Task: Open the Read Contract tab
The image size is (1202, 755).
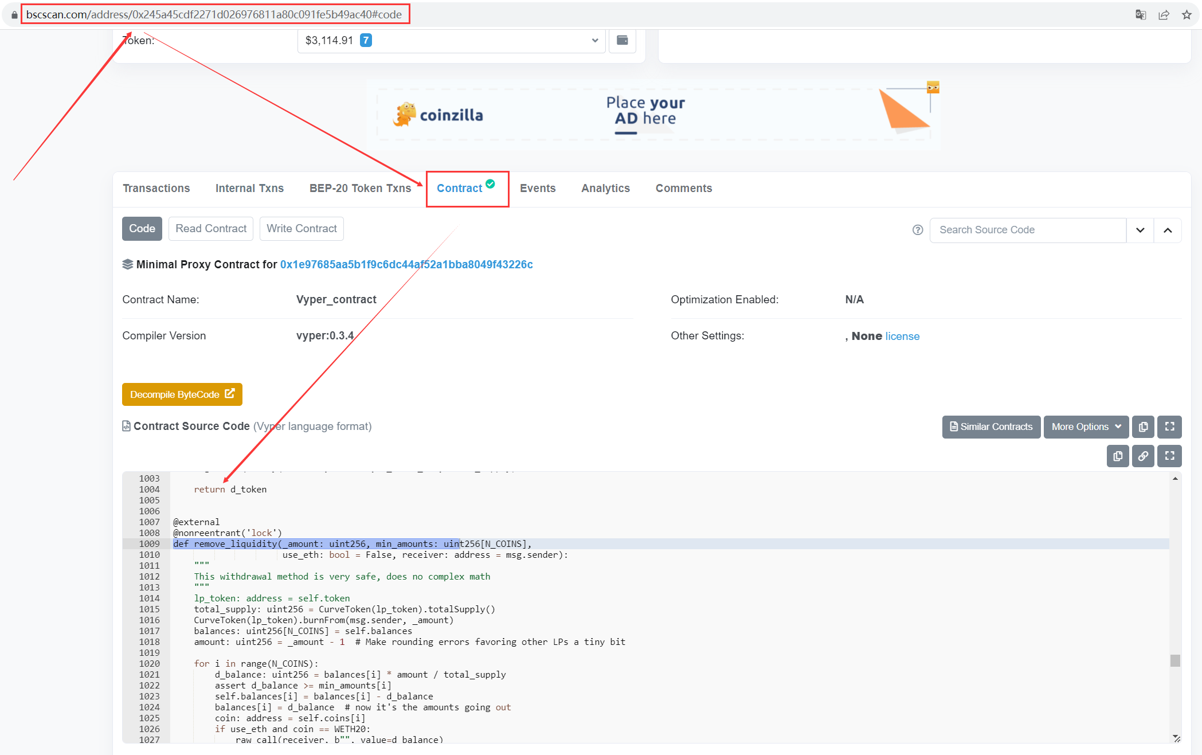Action: click(x=211, y=228)
